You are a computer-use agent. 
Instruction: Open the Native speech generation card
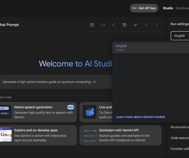(x=38, y=112)
